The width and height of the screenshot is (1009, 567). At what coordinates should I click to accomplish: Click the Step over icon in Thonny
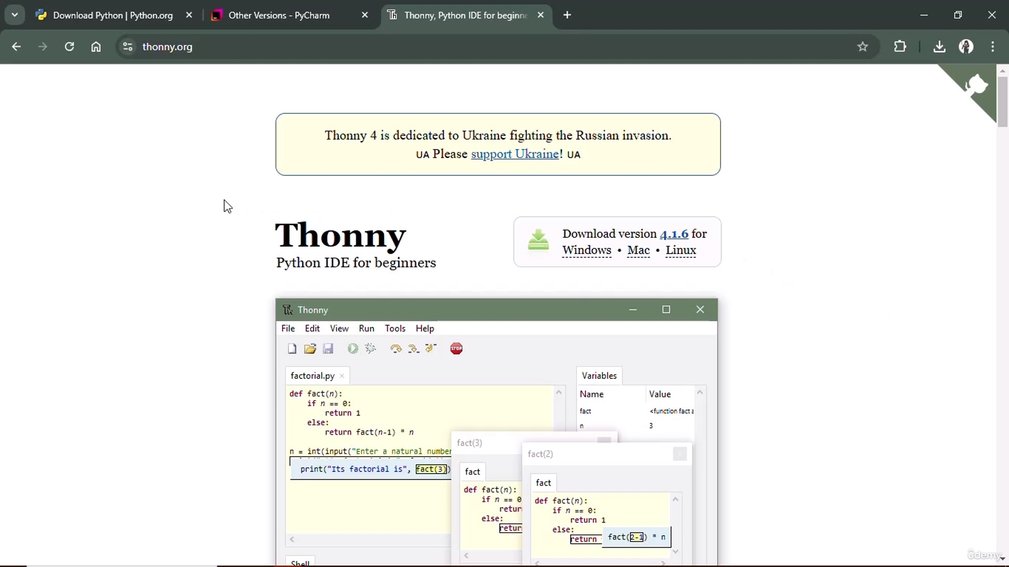396,349
